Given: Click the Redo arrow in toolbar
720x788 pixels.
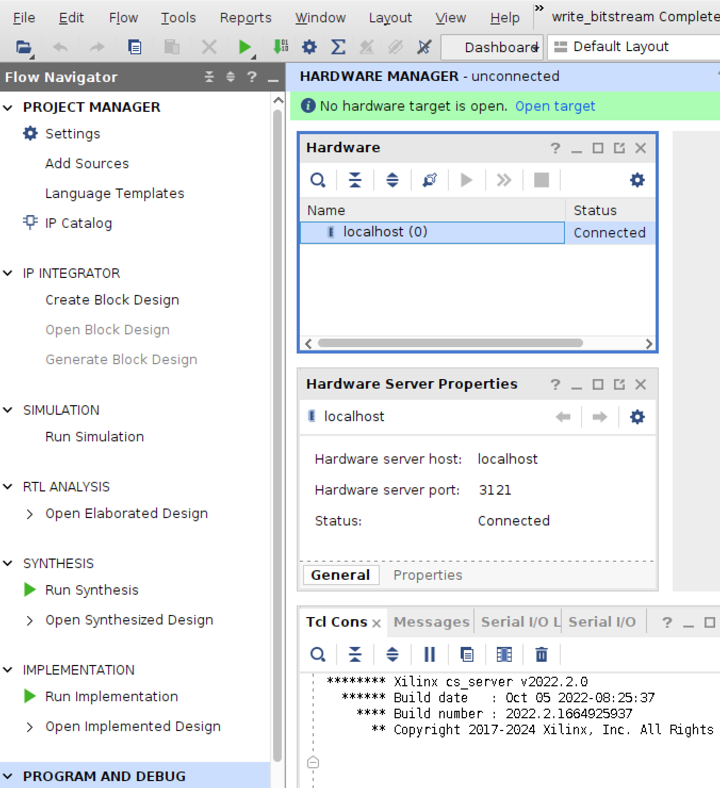Looking at the screenshot, I should (x=97, y=47).
